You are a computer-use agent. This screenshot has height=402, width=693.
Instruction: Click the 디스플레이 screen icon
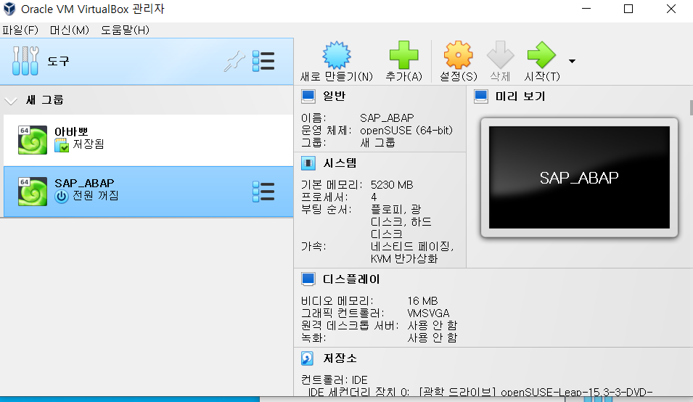[308, 279]
